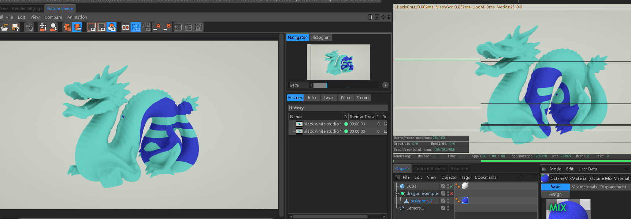Click the AB difference icon

pos(146,27)
